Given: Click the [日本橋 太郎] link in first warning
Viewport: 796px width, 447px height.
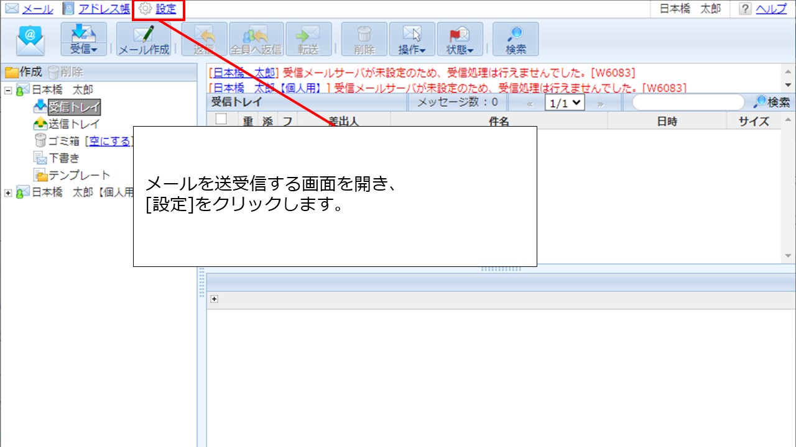Looking at the screenshot, I should (244, 73).
